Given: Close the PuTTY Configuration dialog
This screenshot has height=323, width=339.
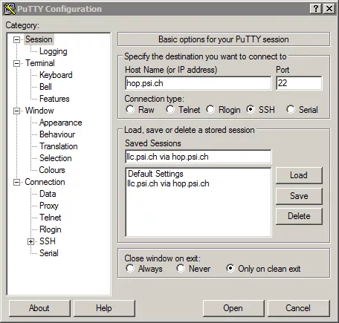Looking at the screenshot, I should coord(329,9).
